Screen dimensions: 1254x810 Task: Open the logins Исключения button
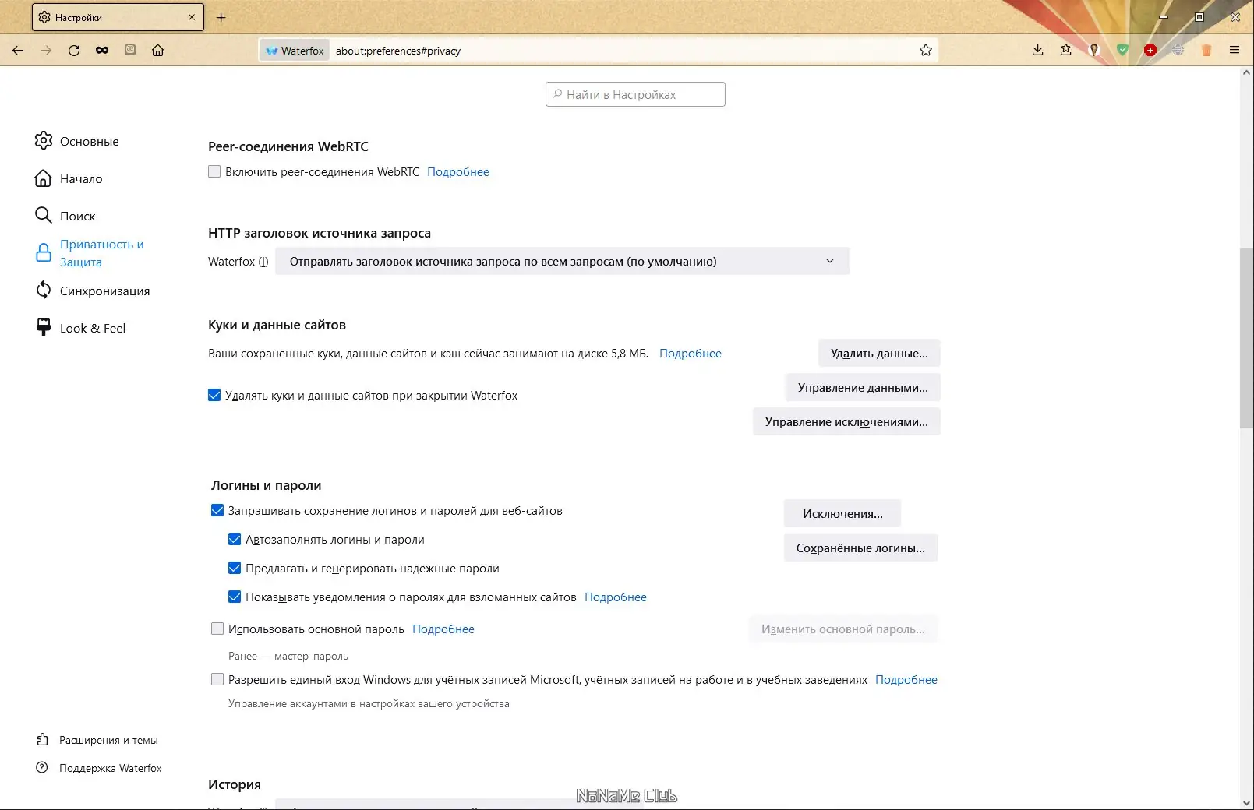[x=842, y=514]
